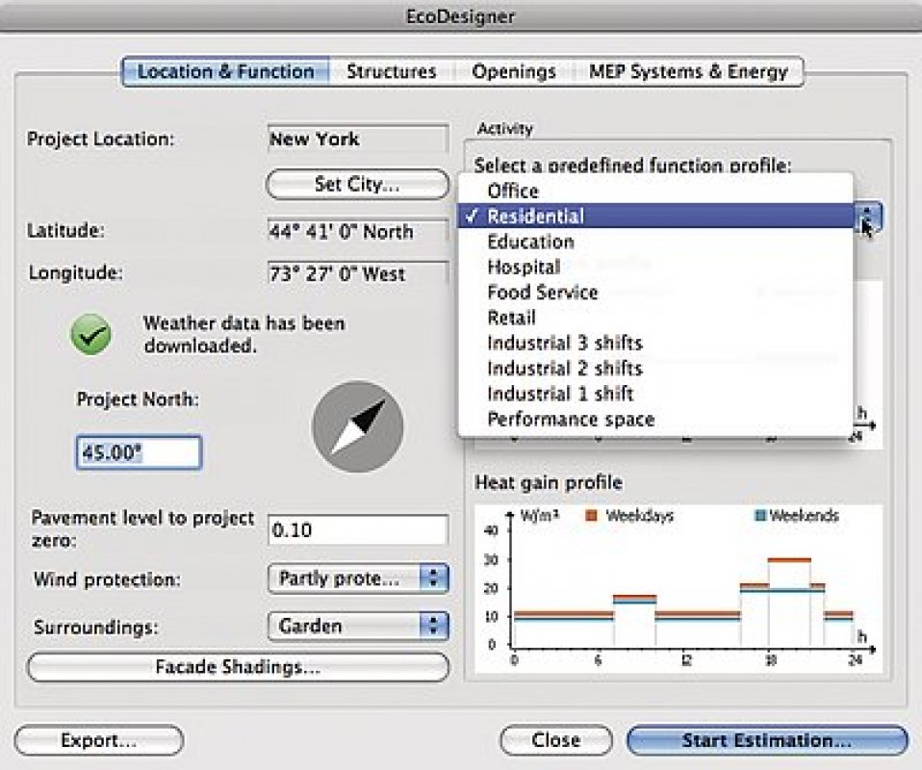Screen dimensions: 922x770
Task: Select Office function profile
Action: [x=655, y=191]
